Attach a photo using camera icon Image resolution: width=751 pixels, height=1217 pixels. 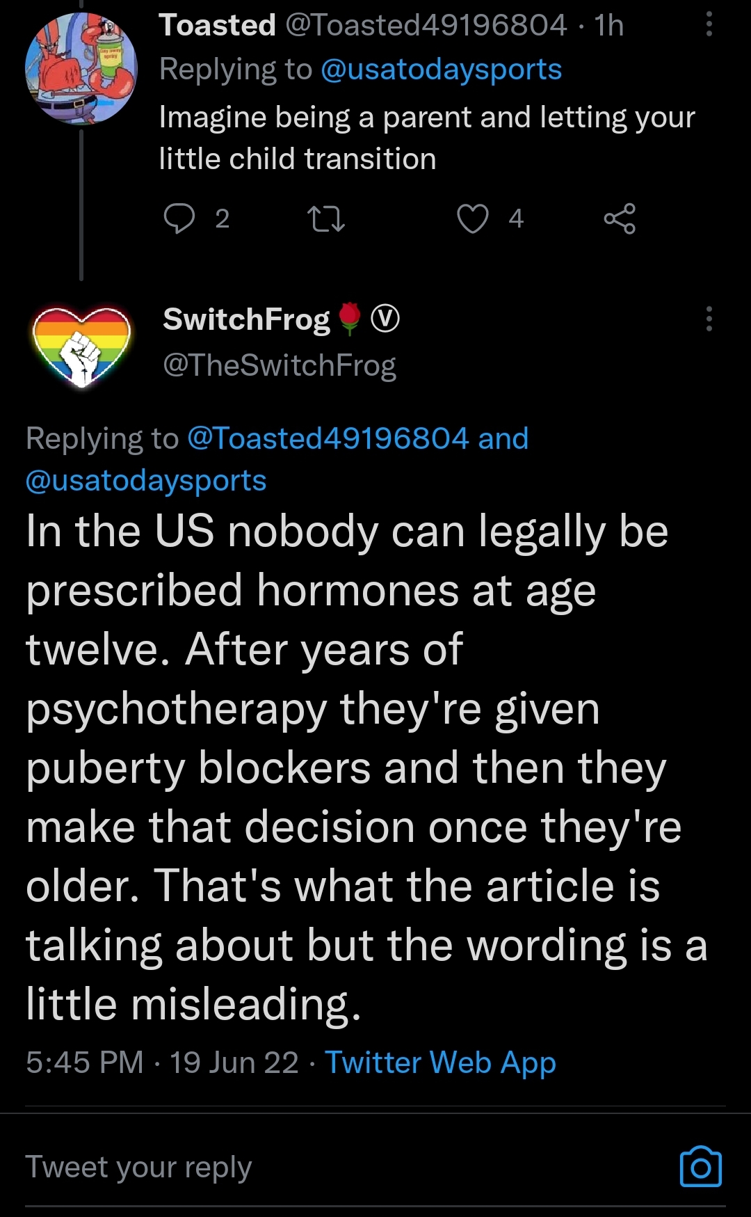click(700, 1167)
